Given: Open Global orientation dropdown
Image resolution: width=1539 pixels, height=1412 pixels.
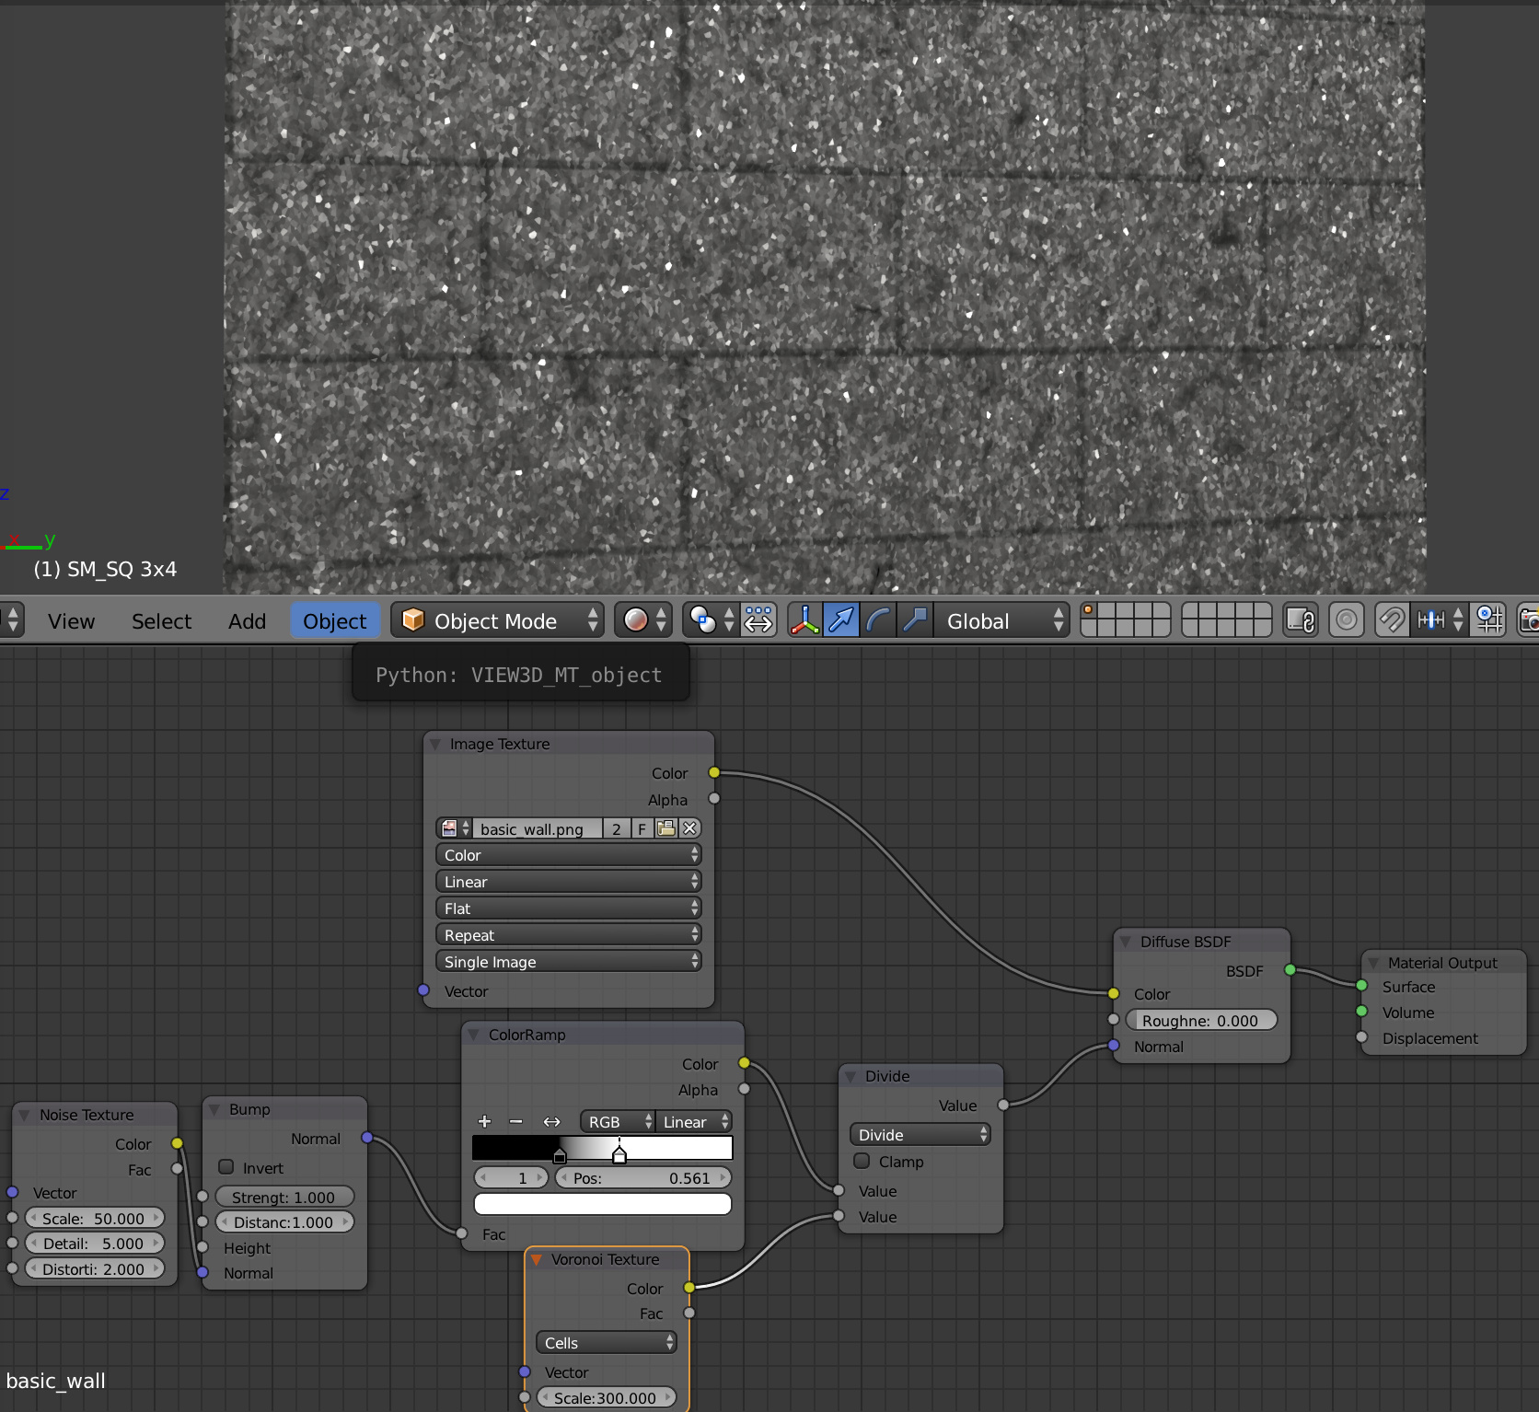Looking at the screenshot, I should tap(1001, 620).
